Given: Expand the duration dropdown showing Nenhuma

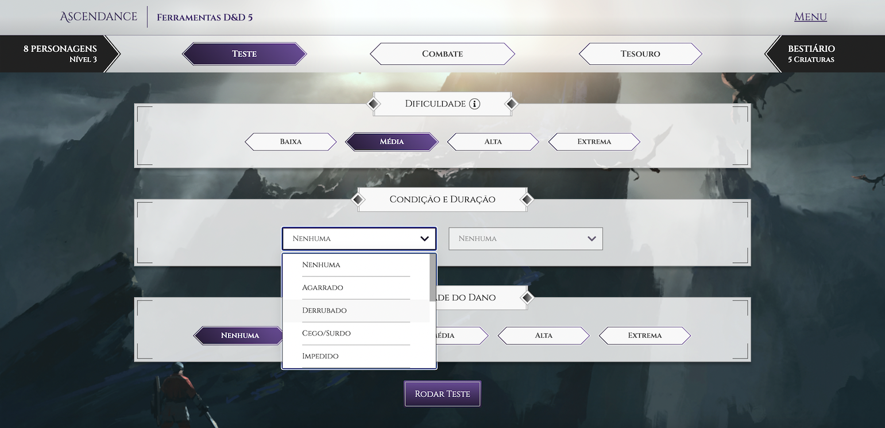Looking at the screenshot, I should [525, 238].
